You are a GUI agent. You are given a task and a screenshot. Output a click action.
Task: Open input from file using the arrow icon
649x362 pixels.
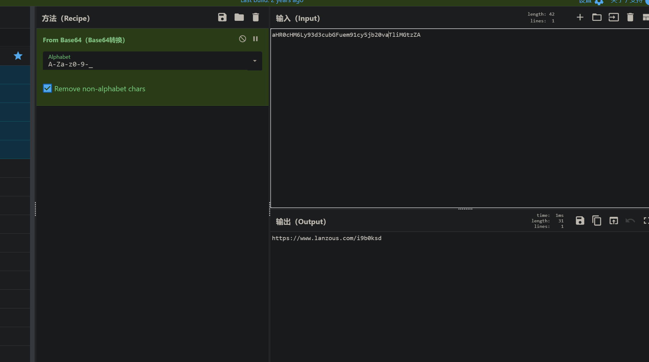pos(613,17)
